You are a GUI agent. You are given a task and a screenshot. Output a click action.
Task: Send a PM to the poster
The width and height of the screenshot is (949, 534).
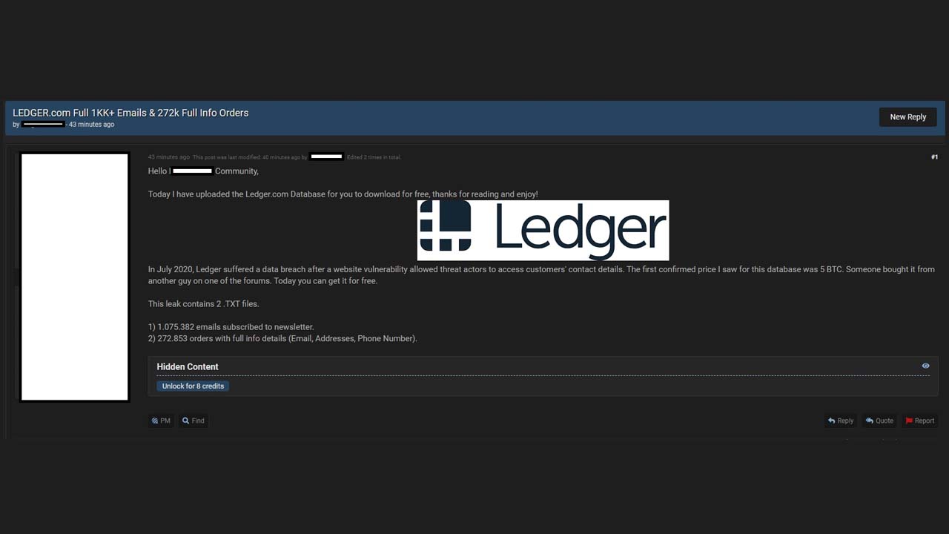[x=161, y=421]
